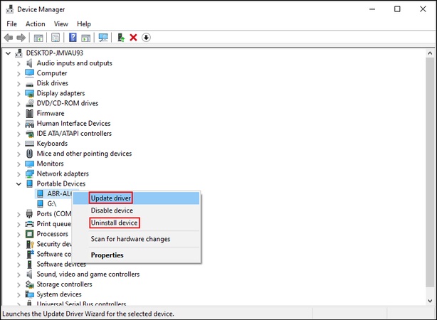Image resolution: width=437 pixels, height=320 pixels.
Task: Open the View menu
Action: point(60,23)
